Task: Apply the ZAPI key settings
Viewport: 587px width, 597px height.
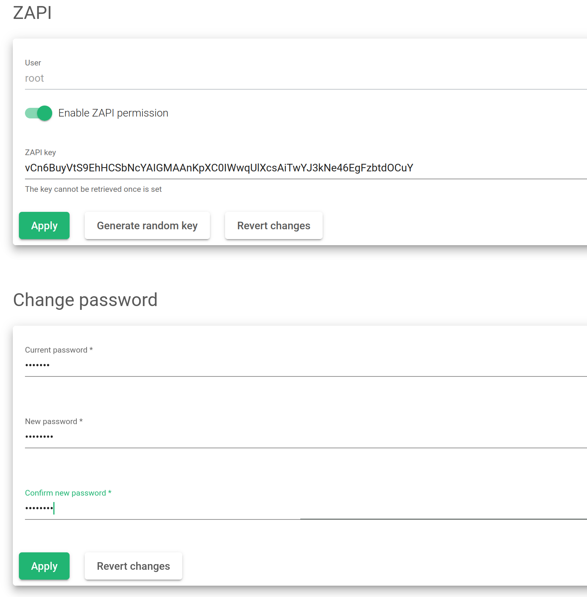Action: (44, 225)
